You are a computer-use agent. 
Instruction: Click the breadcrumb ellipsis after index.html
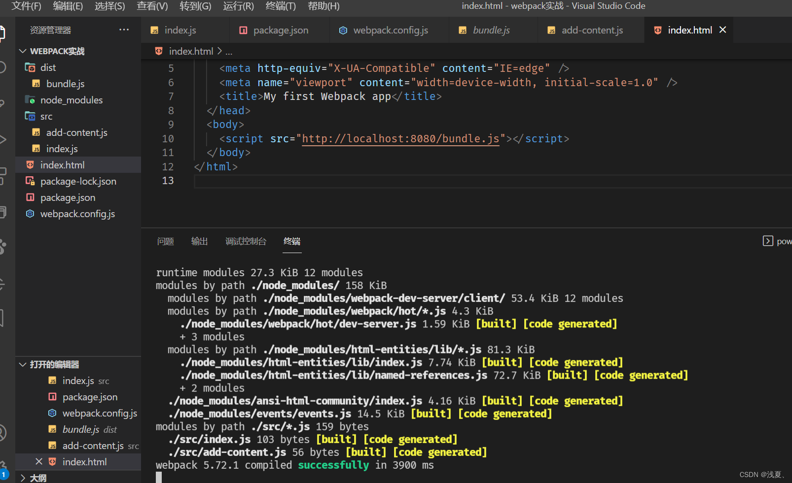click(x=229, y=51)
